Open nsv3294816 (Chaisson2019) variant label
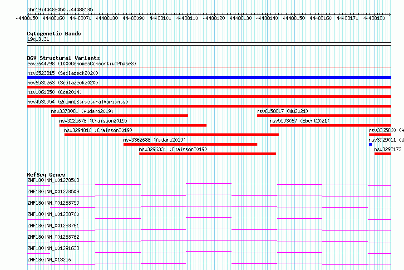Screen dimensions: 404x270 pyautogui.click(x=98, y=130)
